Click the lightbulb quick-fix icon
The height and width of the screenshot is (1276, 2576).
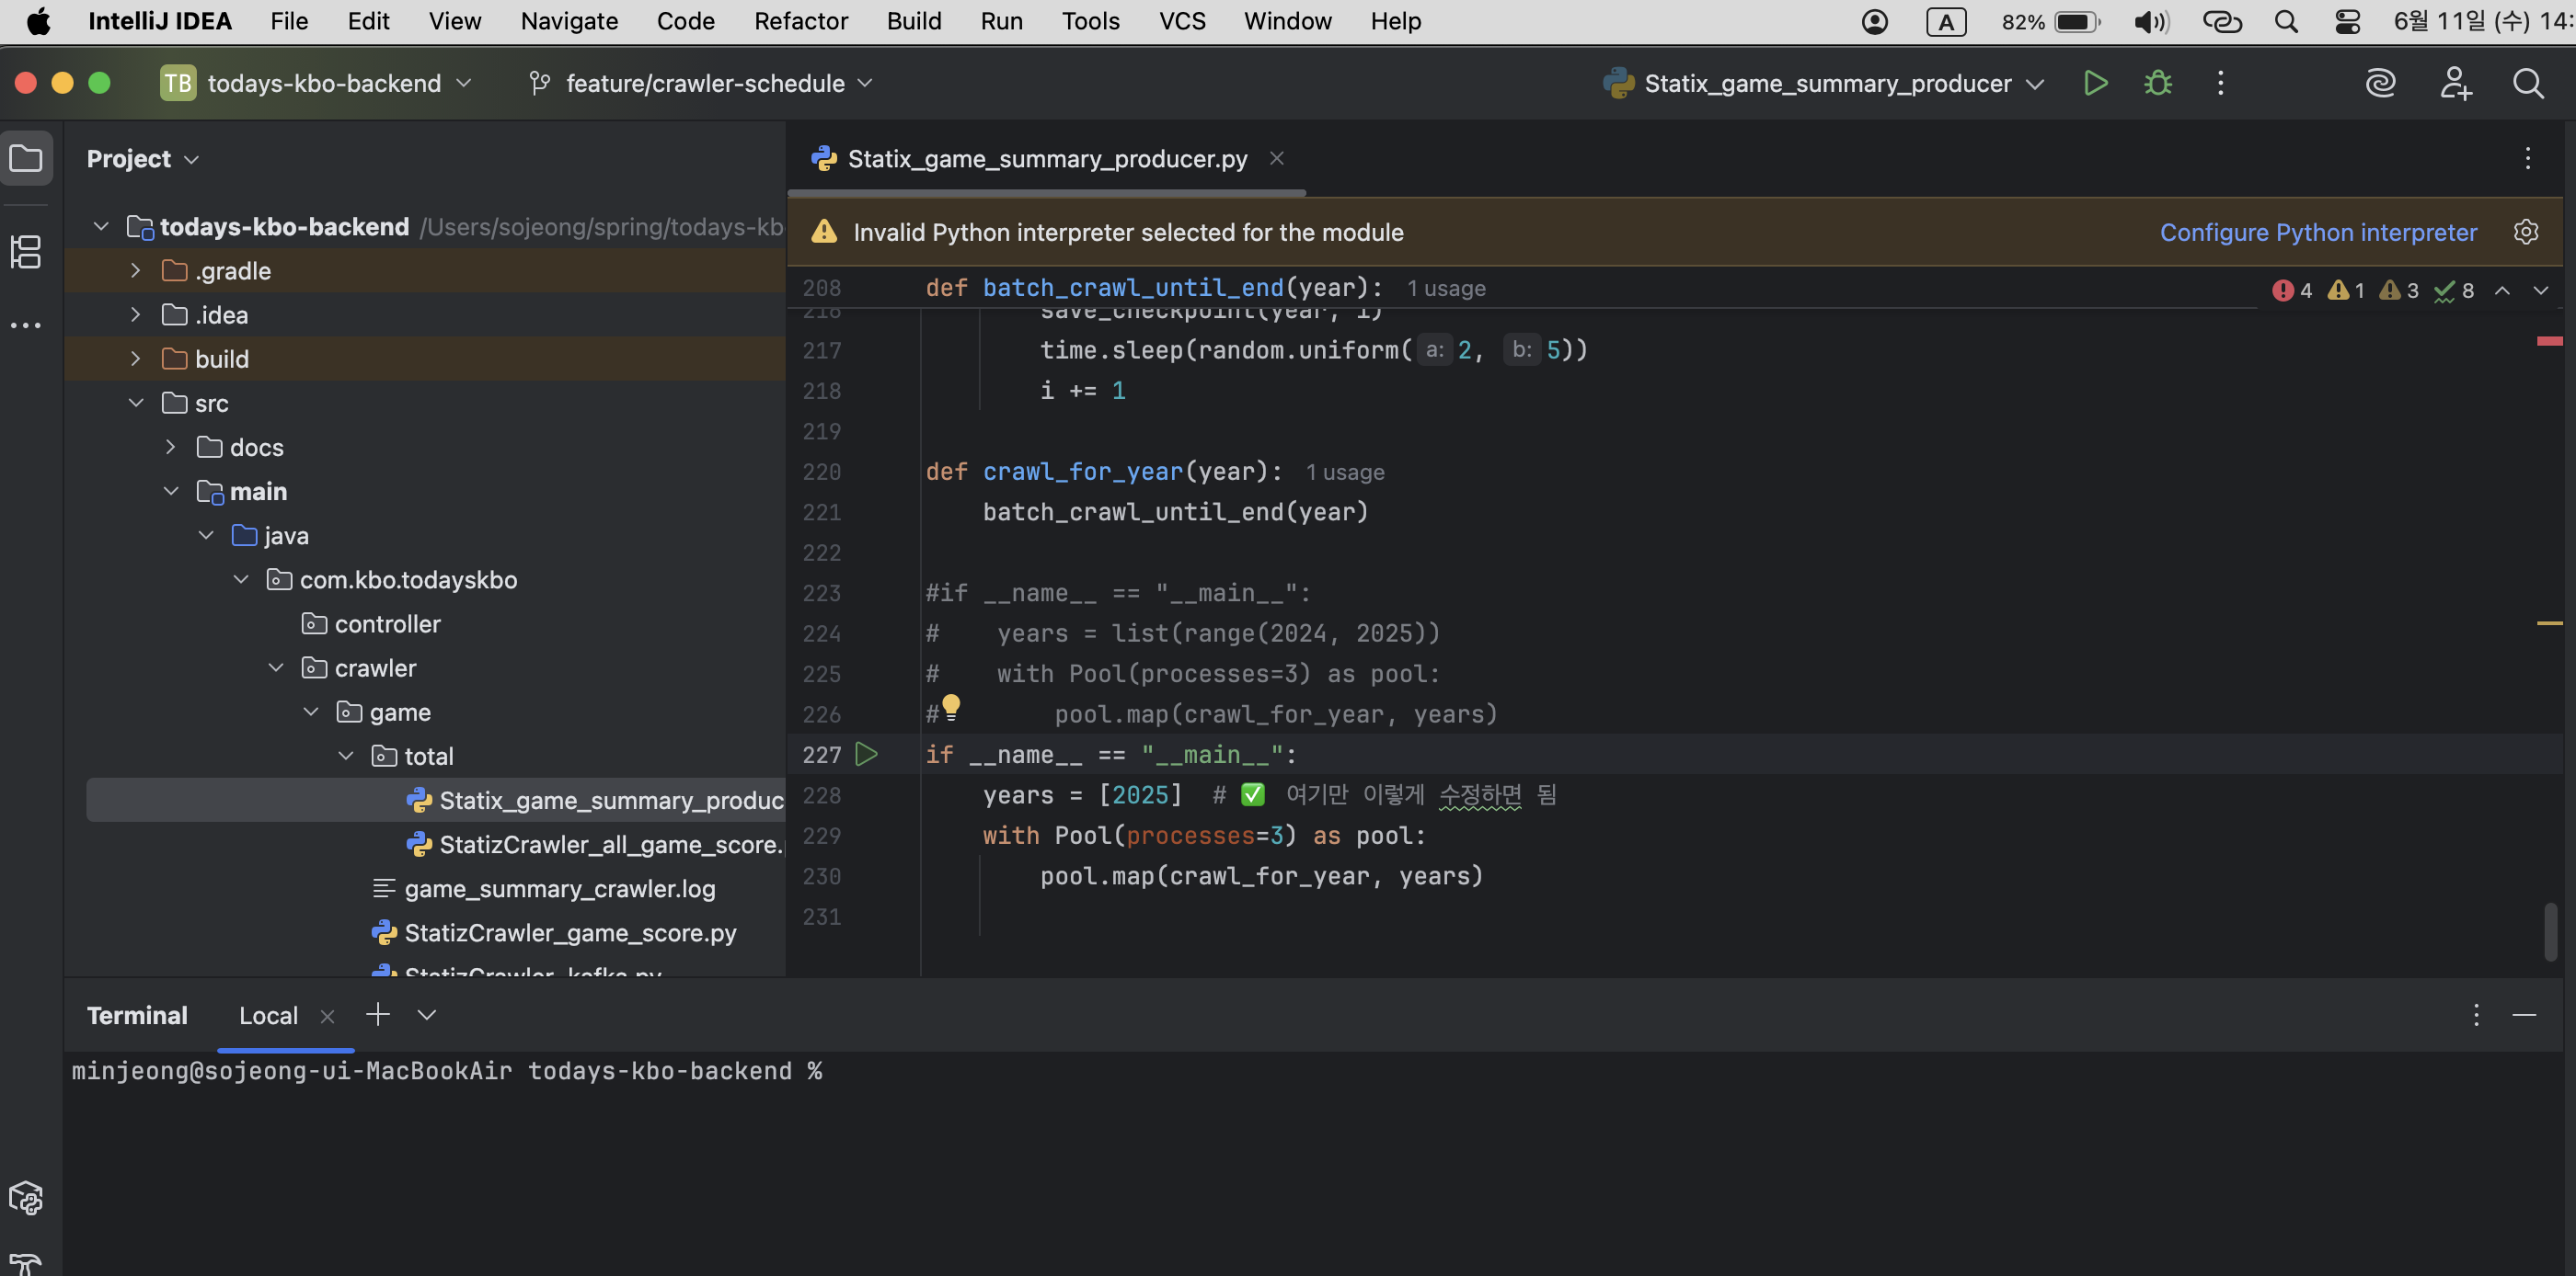[x=950, y=706]
